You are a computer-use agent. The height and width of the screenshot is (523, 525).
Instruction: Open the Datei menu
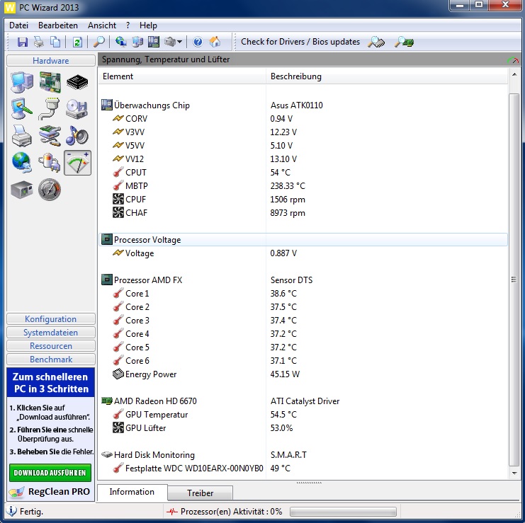point(18,25)
